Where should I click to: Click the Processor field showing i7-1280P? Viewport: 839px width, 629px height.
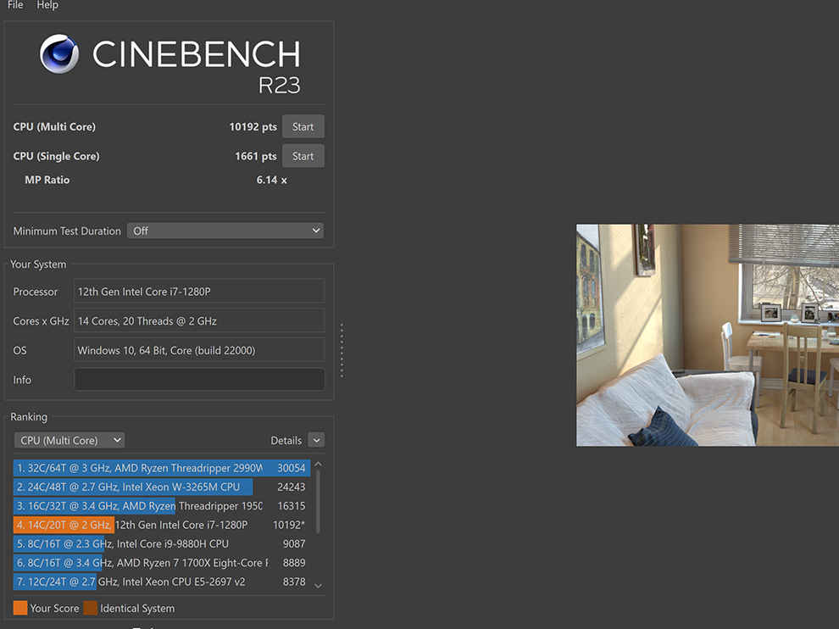click(x=198, y=292)
